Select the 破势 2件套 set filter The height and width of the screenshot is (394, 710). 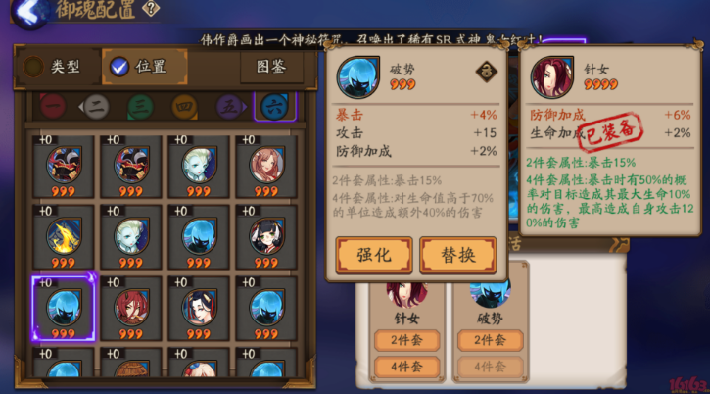490,340
